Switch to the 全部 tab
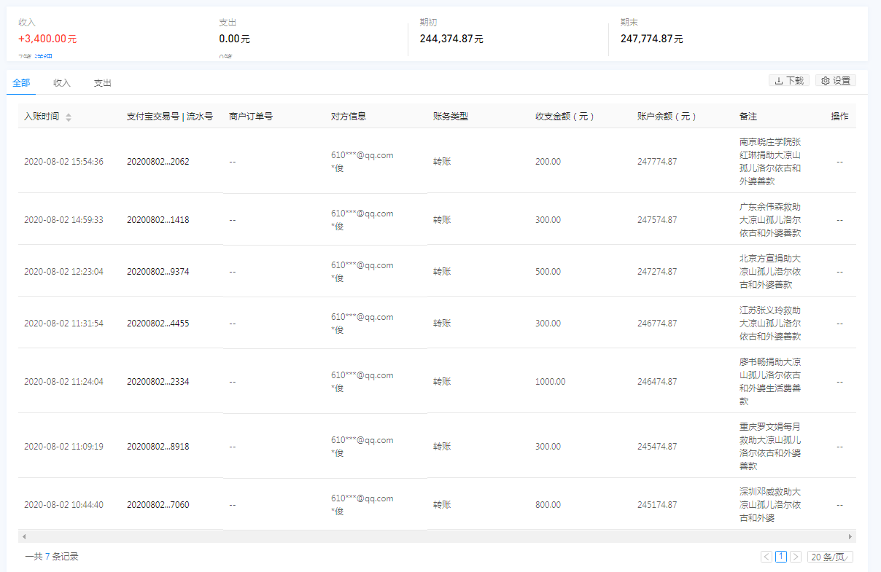Viewport: 881px width, 572px height. (21, 83)
